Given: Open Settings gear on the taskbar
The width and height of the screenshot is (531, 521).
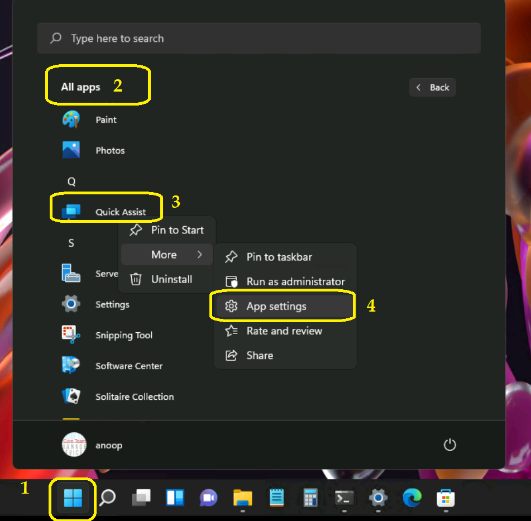Looking at the screenshot, I should tap(378, 498).
